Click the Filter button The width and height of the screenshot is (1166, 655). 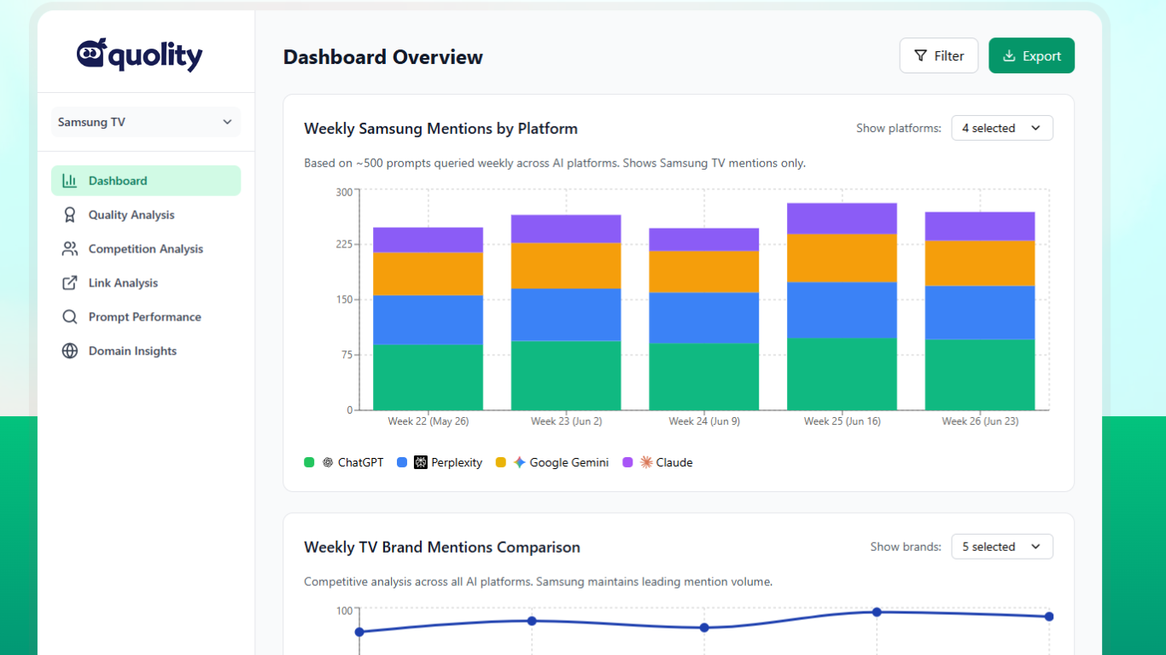click(939, 56)
